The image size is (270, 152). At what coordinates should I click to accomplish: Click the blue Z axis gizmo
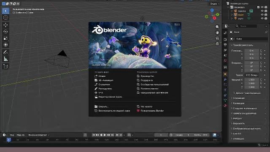pyautogui.click(x=212, y=10)
